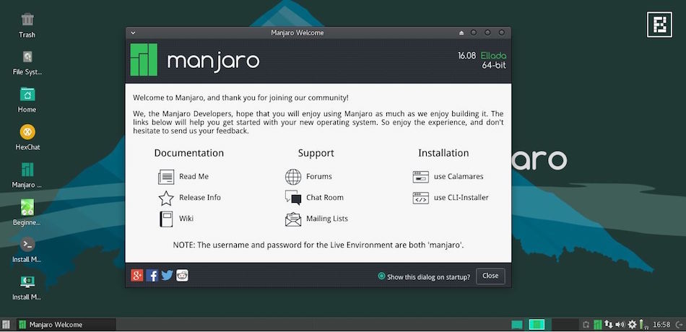This screenshot has height=332, width=686.
Task: Open the window menu chevron in titlebar
Action: 133,32
